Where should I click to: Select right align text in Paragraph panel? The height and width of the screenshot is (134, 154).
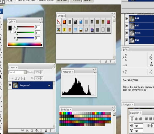(140, 119)
